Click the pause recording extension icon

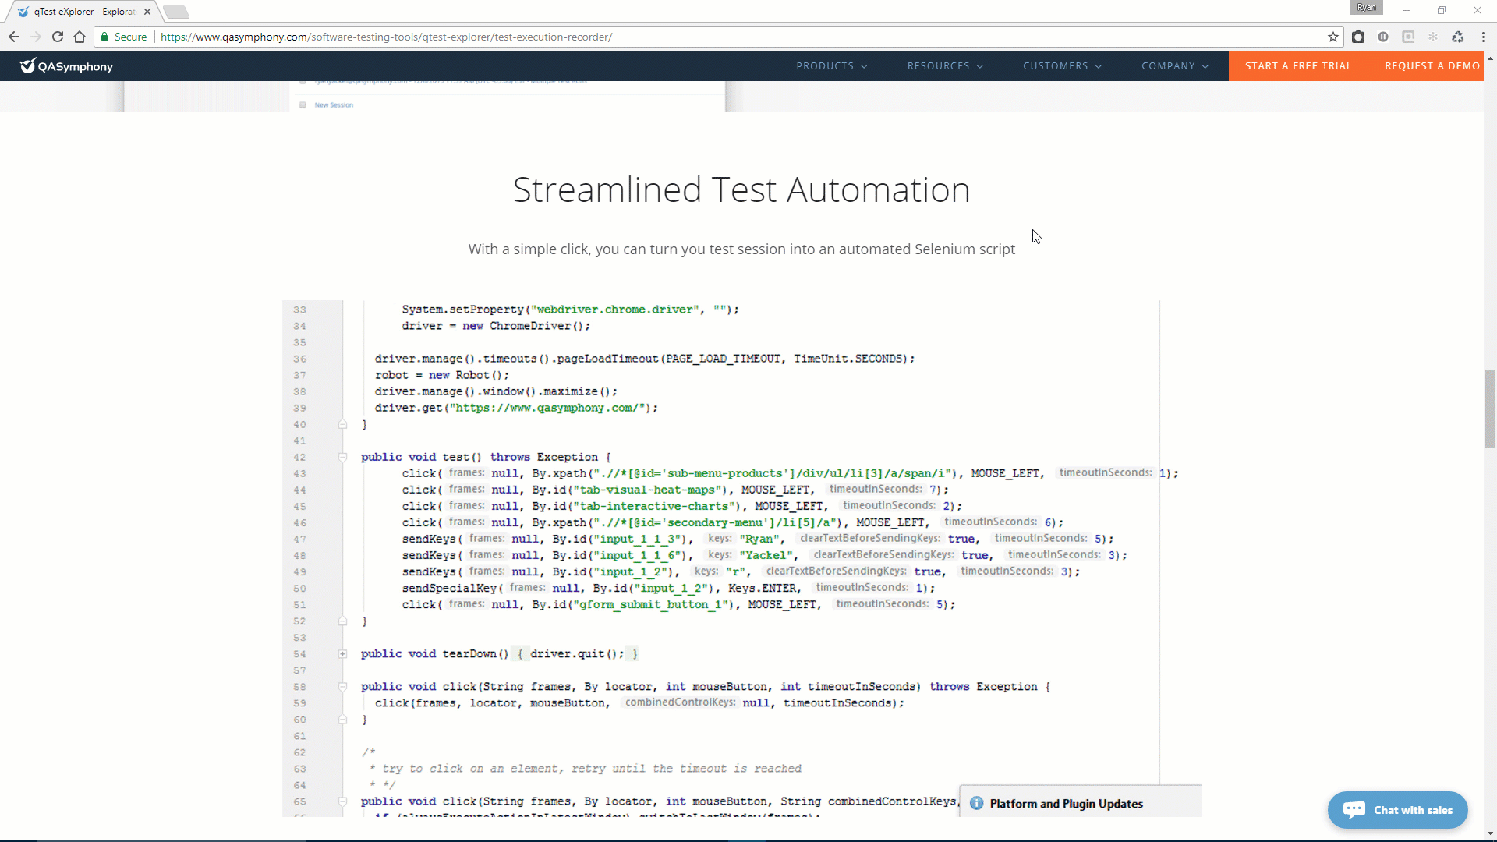1383,37
